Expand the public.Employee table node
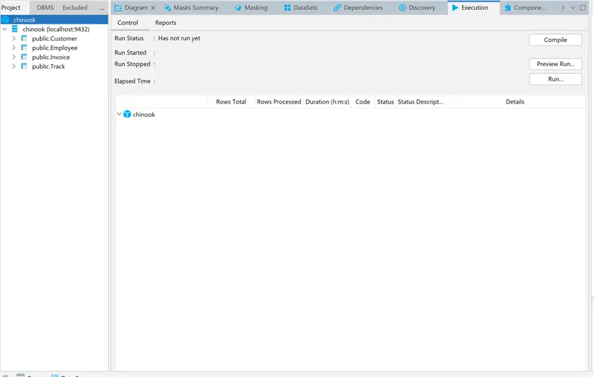The height and width of the screenshot is (377, 594). [x=14, y=48]
